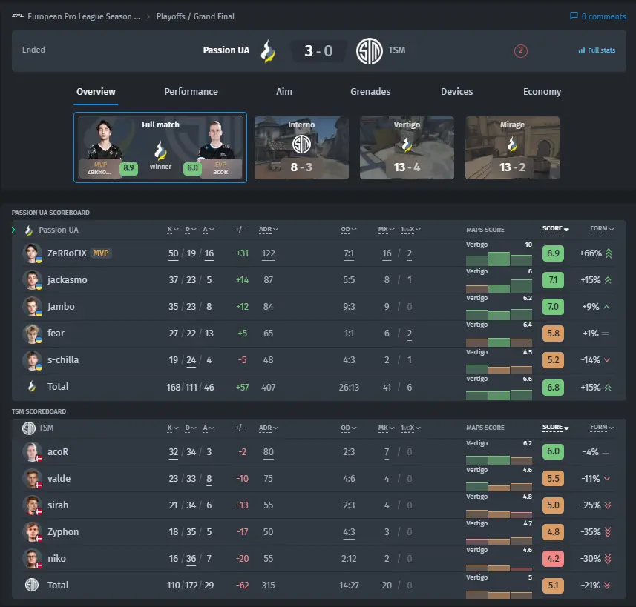Open the Grenades tab
This screenshot has width=636, height=607.
pyautogui.click(x=370, y=92)
